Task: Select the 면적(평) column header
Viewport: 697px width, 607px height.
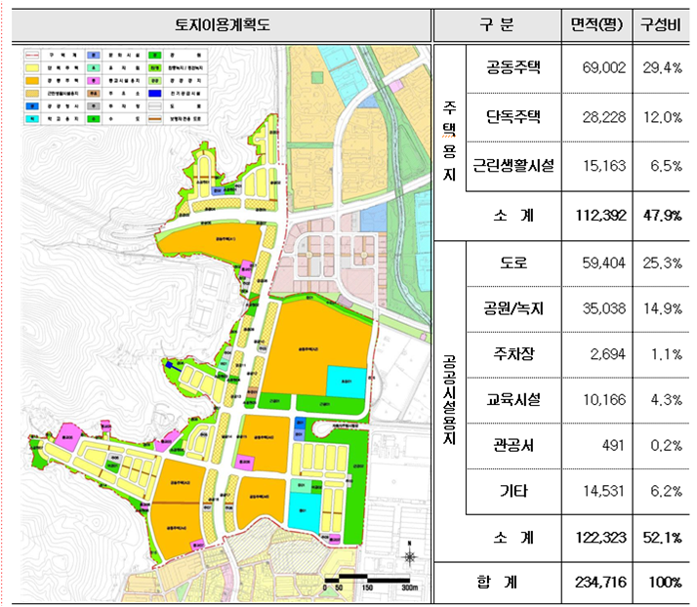Action: (x=596, y=24)
